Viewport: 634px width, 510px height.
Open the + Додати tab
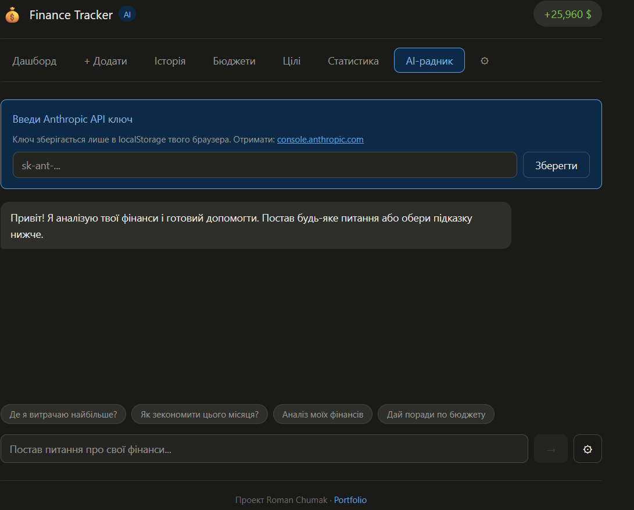[106, 60]
